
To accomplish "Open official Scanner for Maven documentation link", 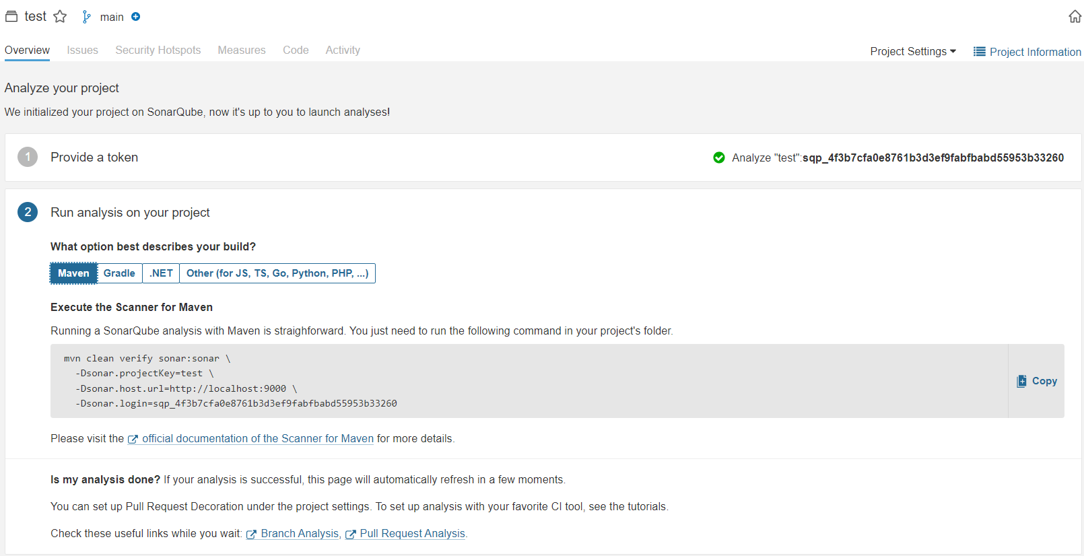I will (x=257, y=439).
